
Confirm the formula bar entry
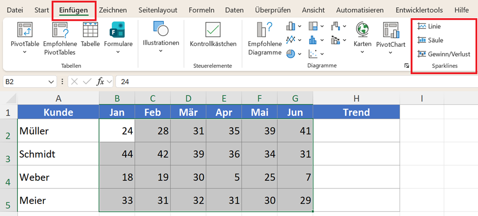point(88,82)
